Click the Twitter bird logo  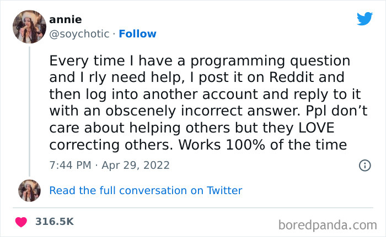point(364,19)
